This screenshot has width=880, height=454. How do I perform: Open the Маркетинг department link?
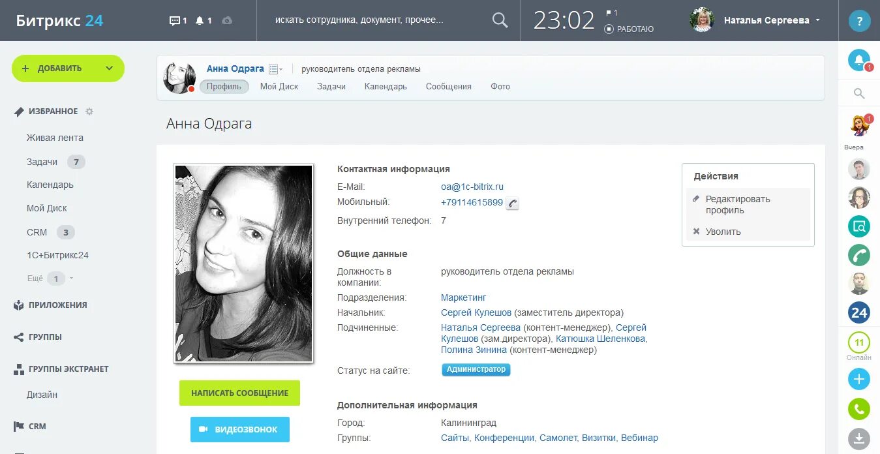pos(463,297)
